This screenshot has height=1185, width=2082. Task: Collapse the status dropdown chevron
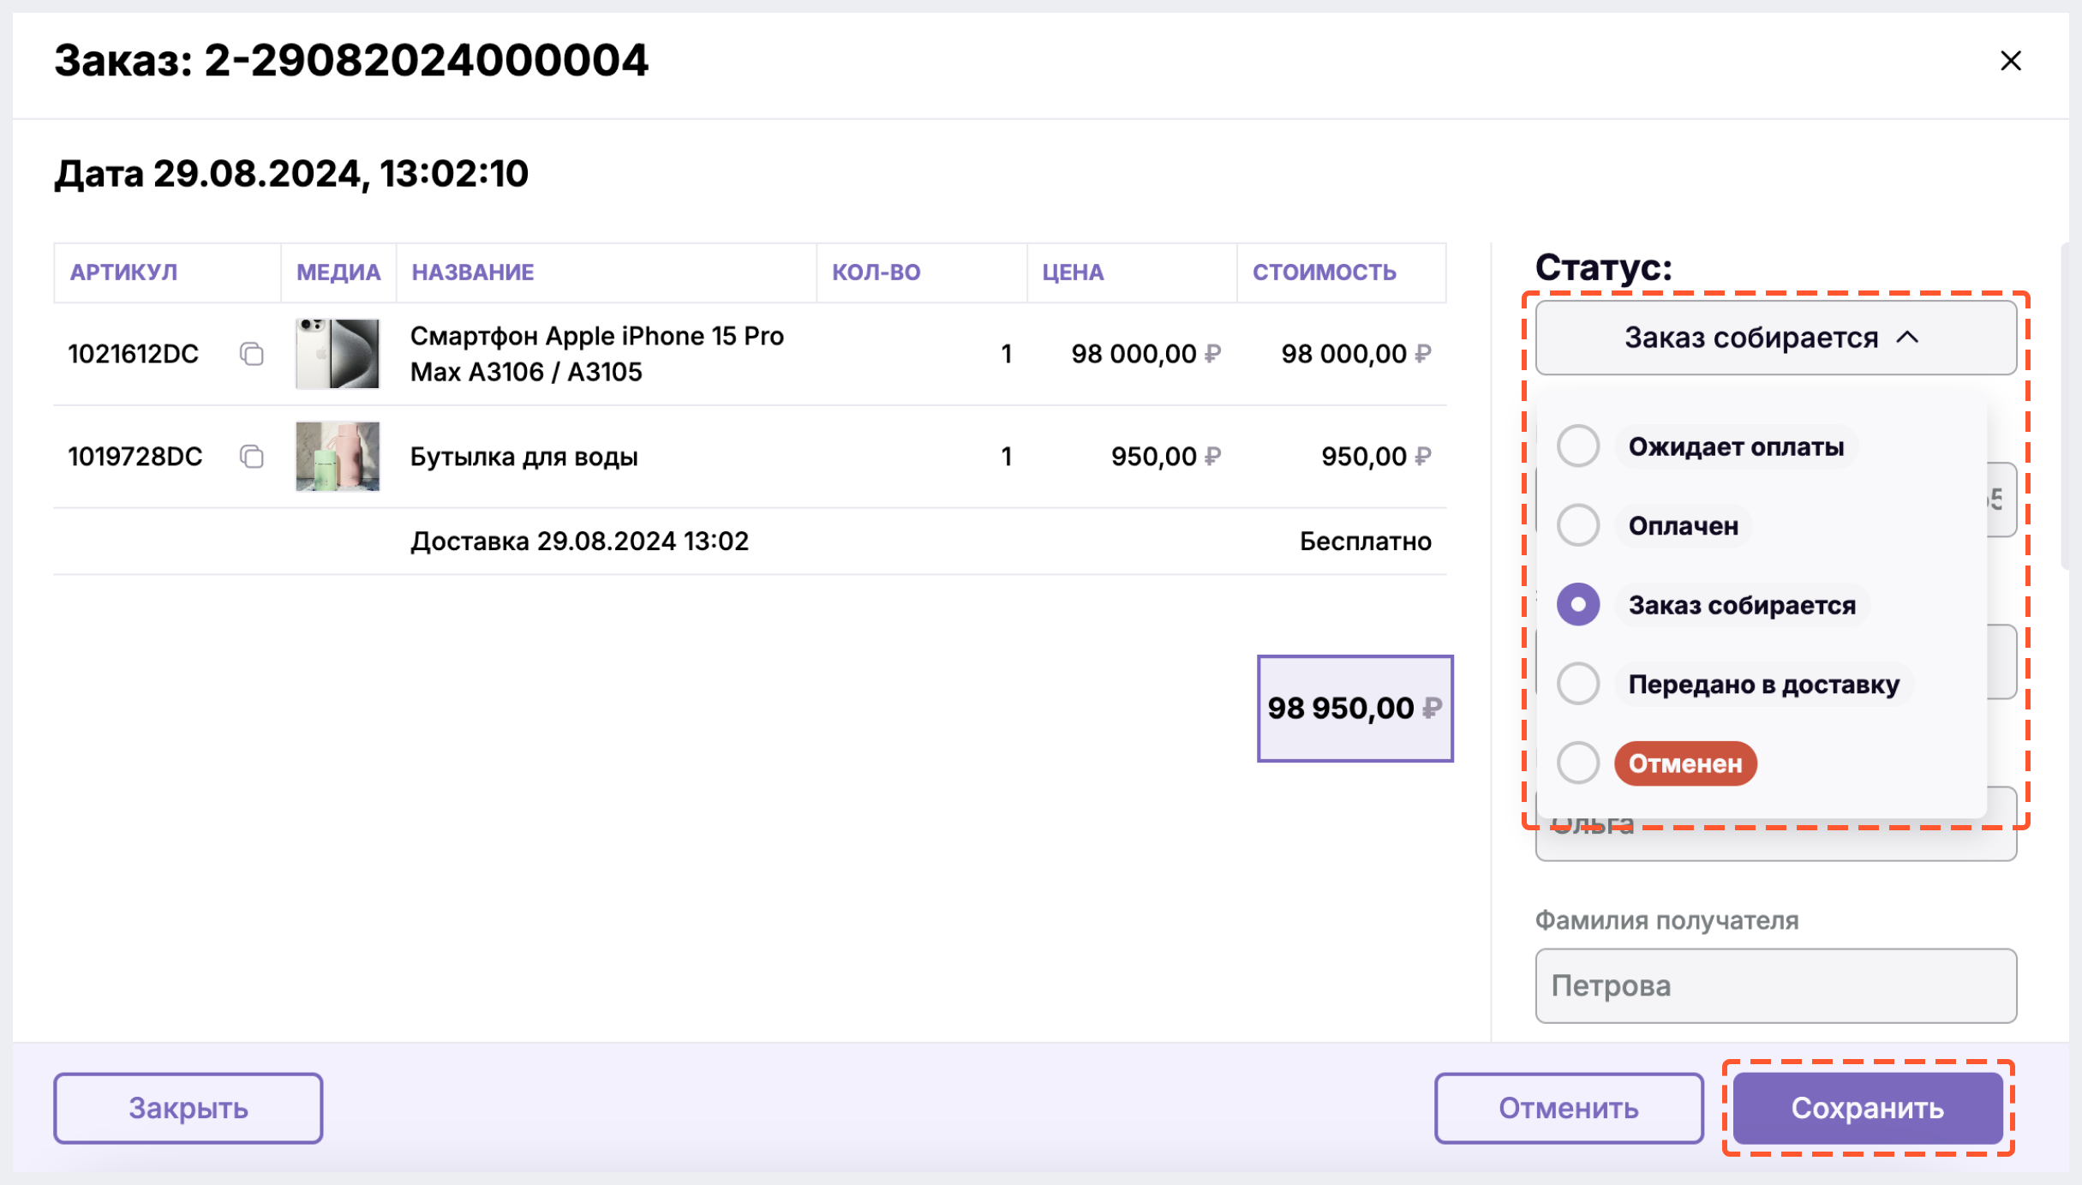coord(1907,338)
